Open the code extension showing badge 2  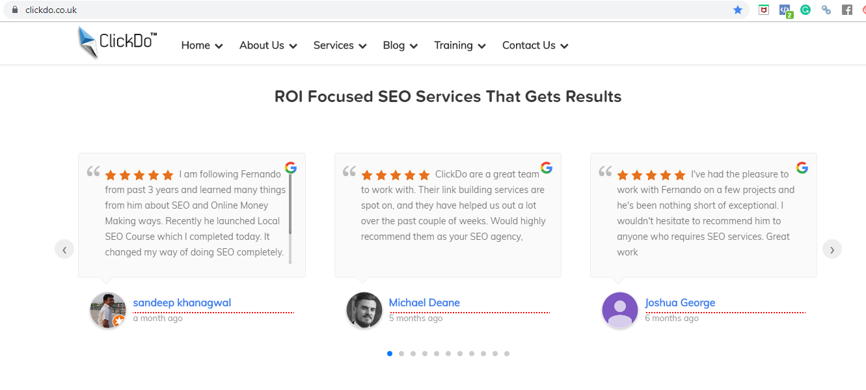[x=785, y=10]
